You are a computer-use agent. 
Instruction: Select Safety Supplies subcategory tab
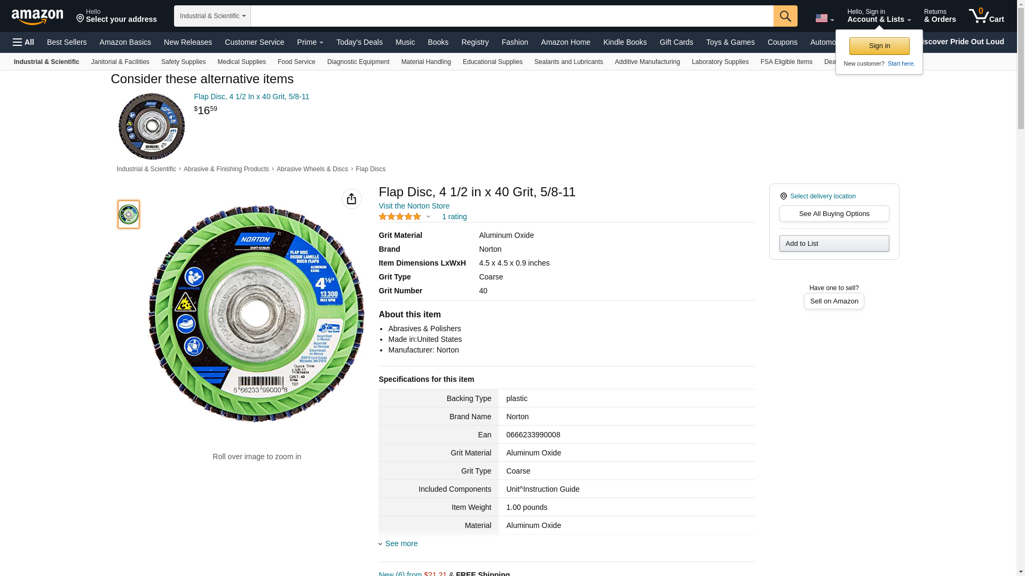(x=183, y=62)
